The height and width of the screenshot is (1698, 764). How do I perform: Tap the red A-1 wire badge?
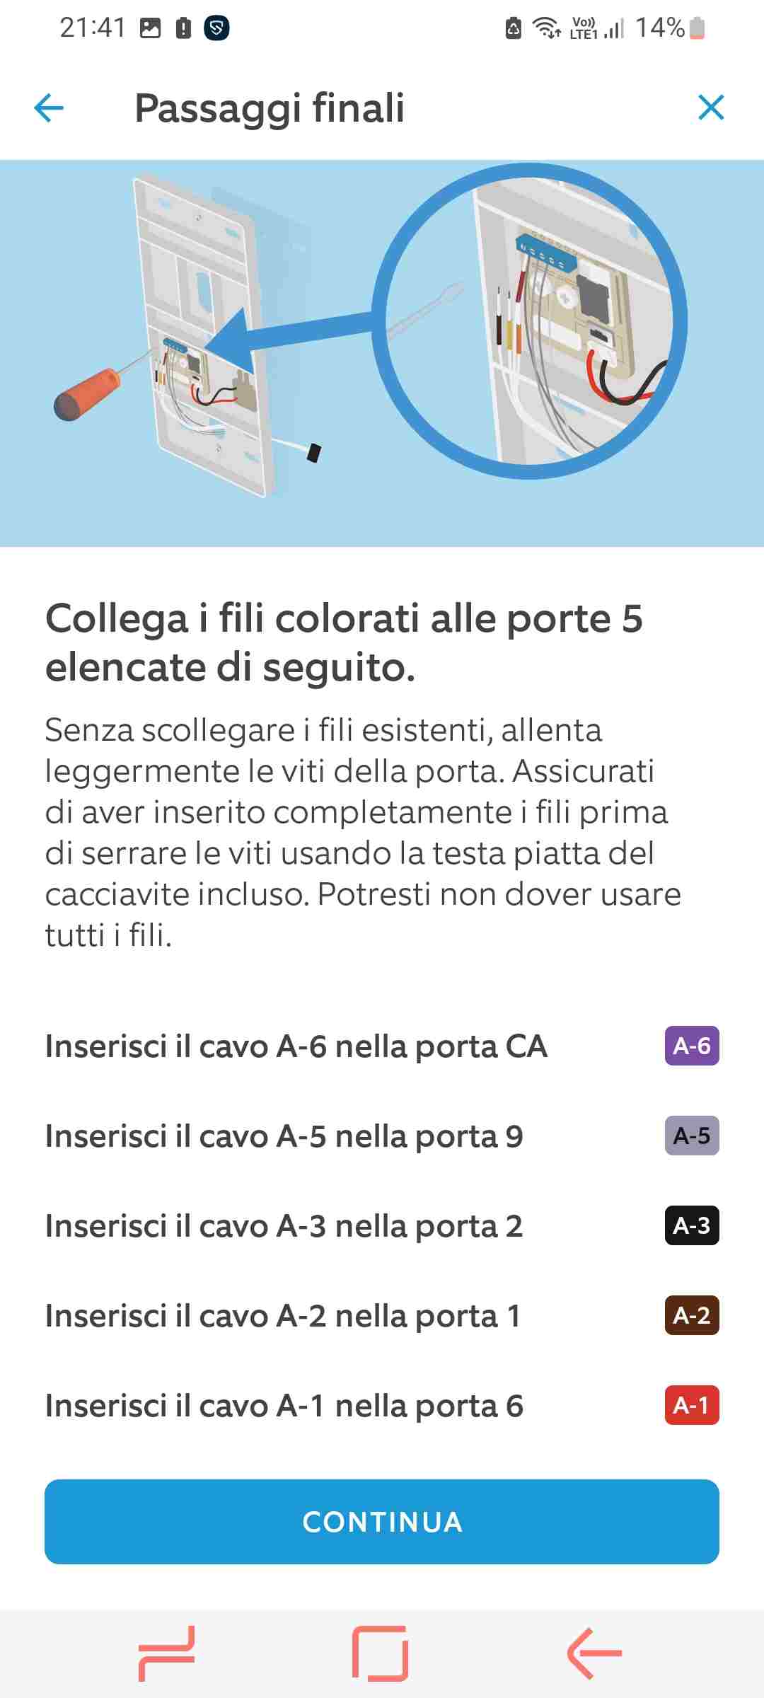pyautogui.click(x=691, y=1405)
